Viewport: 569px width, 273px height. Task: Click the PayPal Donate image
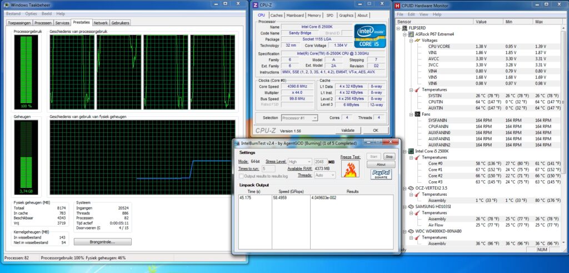click(381, 175)
